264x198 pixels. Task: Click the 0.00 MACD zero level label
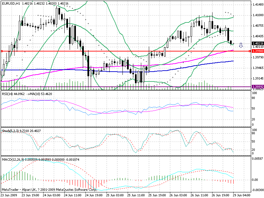tap(255, 180)
